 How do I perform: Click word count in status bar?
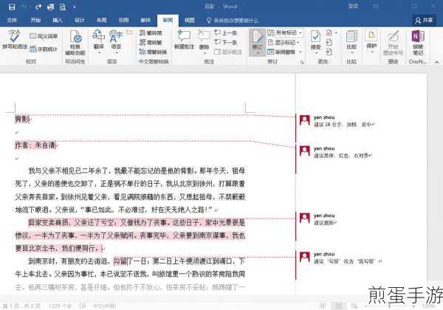coord(60,306)
